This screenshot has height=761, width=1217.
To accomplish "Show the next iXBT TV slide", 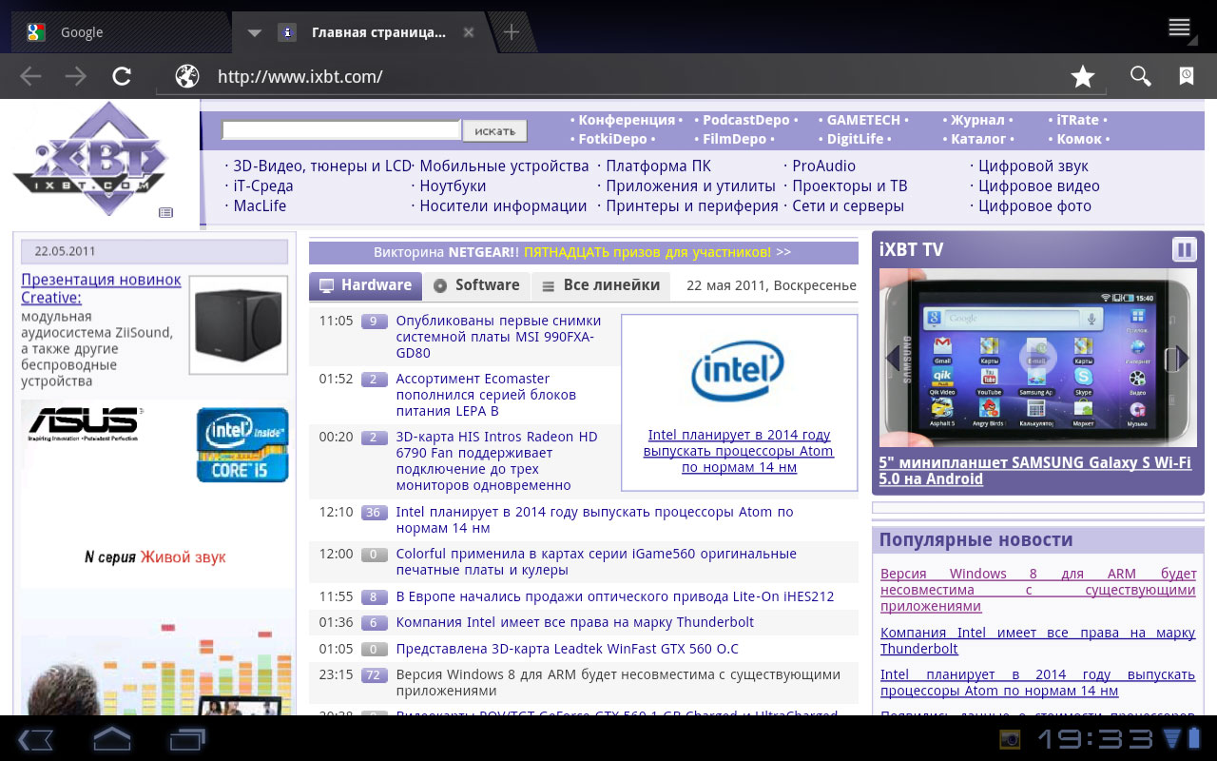I will click(x=1182, y=358).
